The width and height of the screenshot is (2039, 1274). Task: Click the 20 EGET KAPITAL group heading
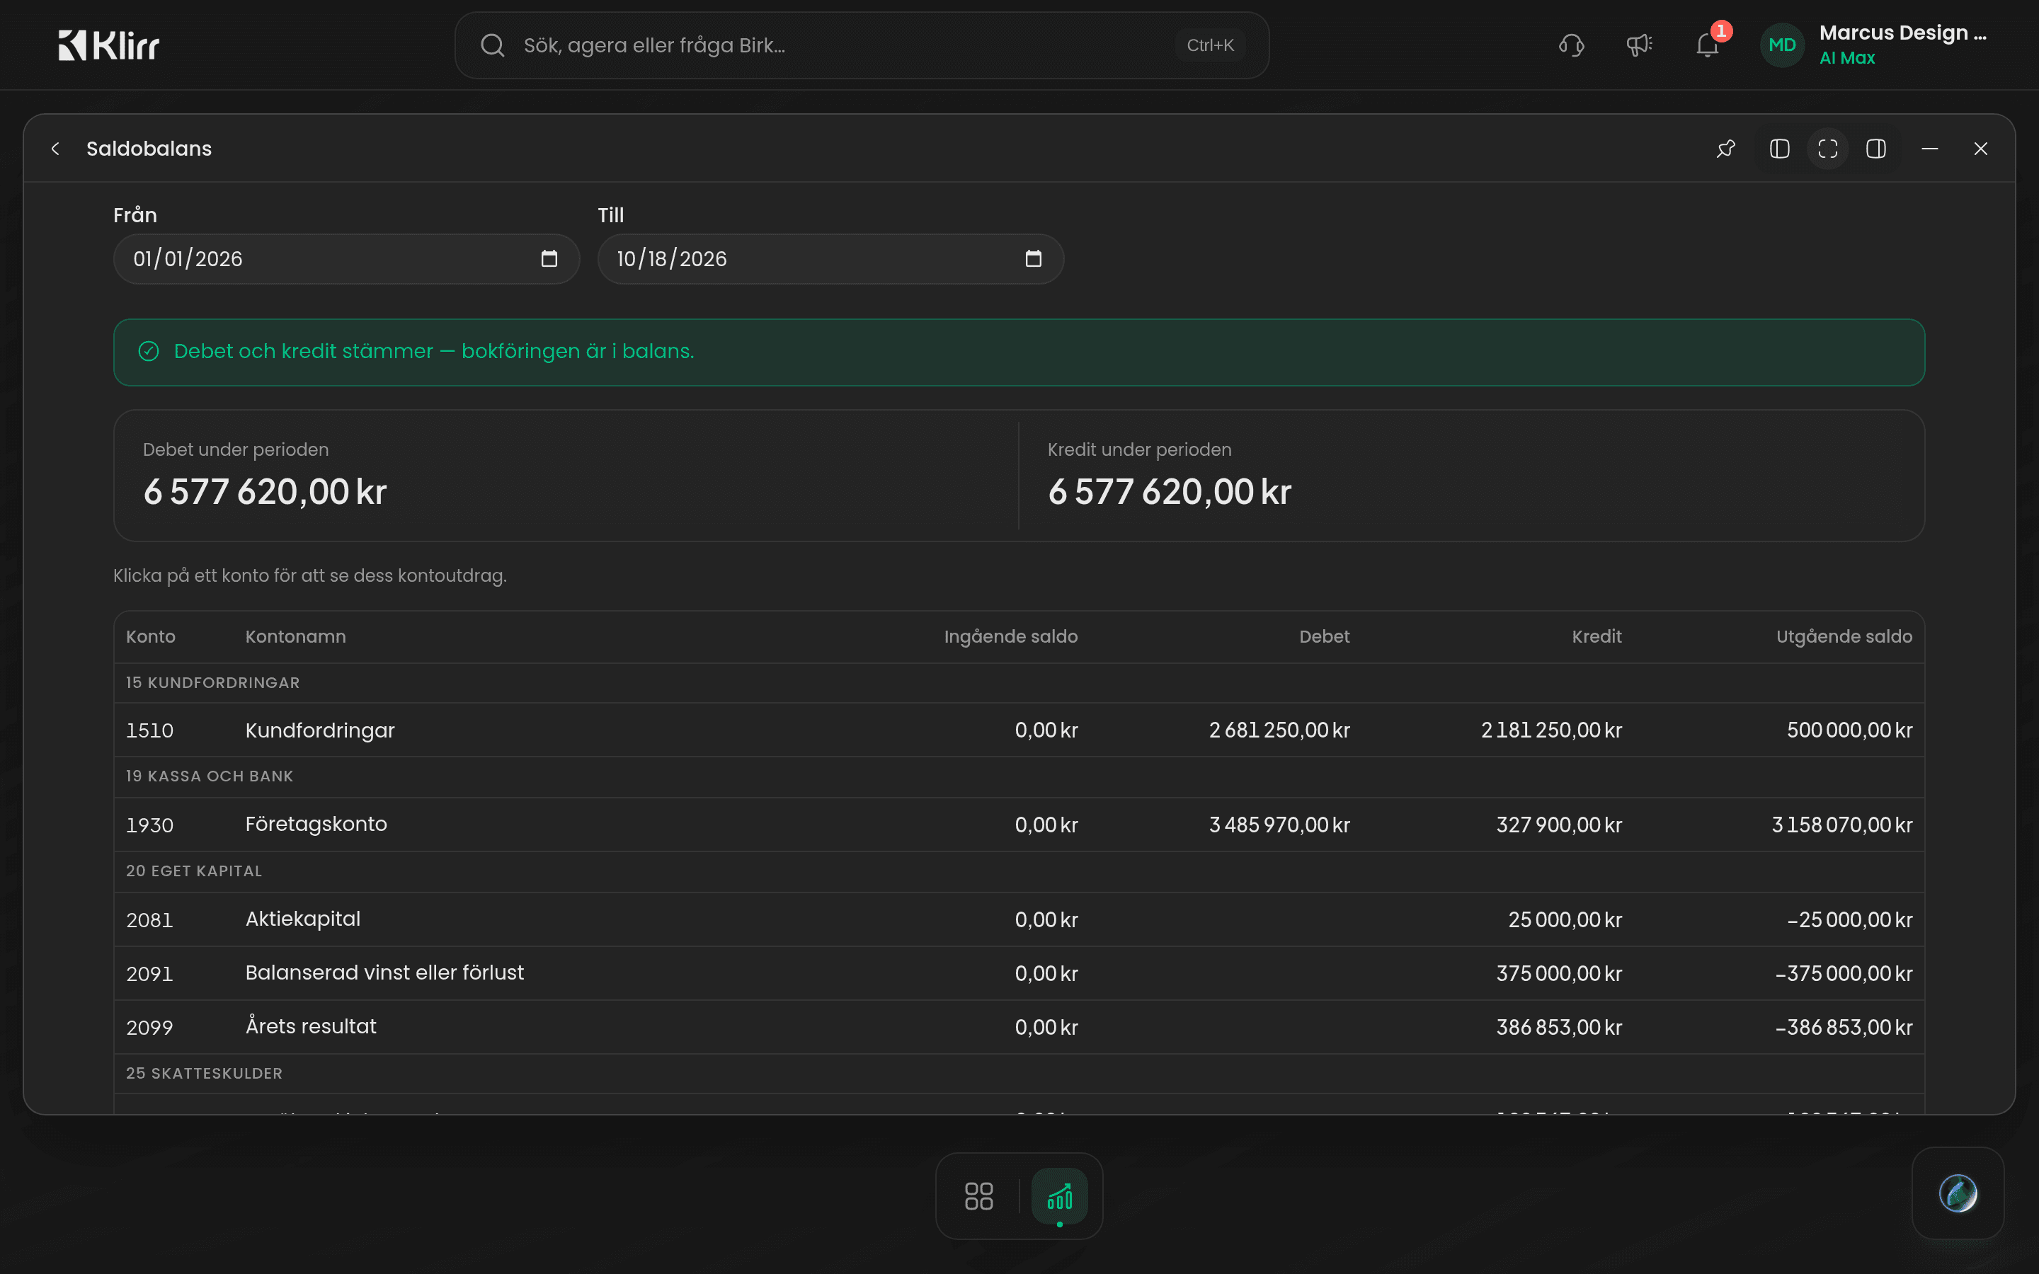pyautogui.click(x=194, y=871)
